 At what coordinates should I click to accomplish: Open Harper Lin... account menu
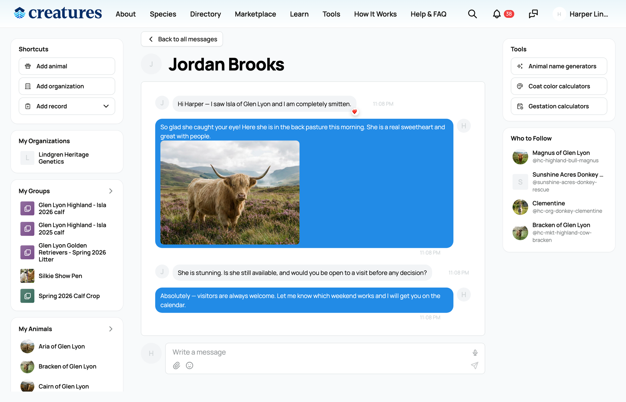(589, 14)
